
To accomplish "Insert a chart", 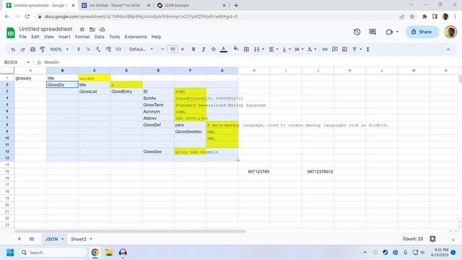I will pyautogui.click(x=344, y=50).
